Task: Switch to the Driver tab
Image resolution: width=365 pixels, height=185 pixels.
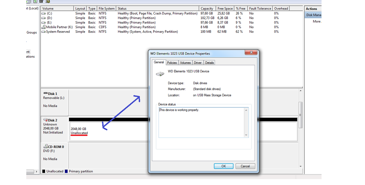Action: [x=198, y=63]
